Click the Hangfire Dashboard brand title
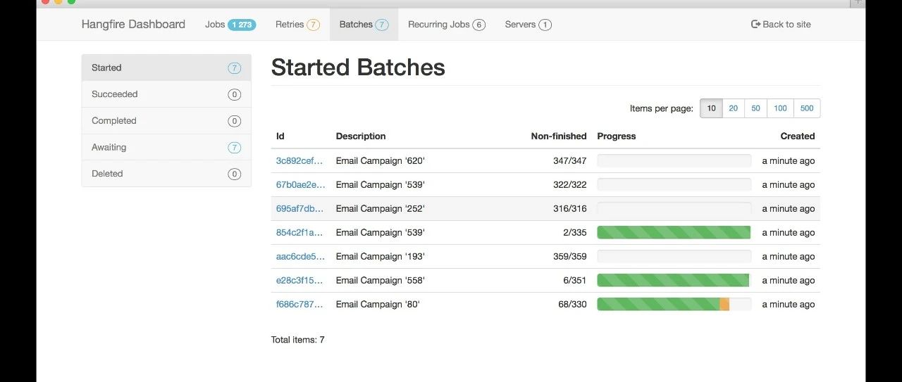The width and height of the screenshot is (902, 382). [x=133, y=25]
